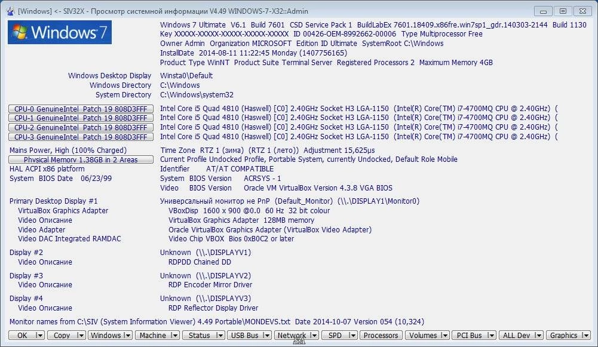Open the PCI Bus button
The height and width of the screenshot is (347, 598).
pos(469,335)
